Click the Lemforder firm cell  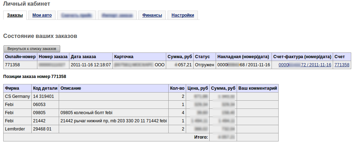click(15, 129)
